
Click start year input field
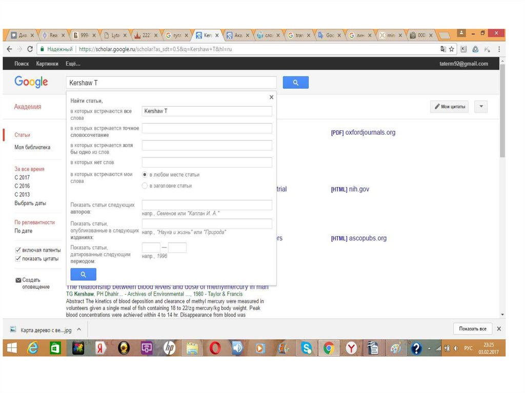[151, 247]
